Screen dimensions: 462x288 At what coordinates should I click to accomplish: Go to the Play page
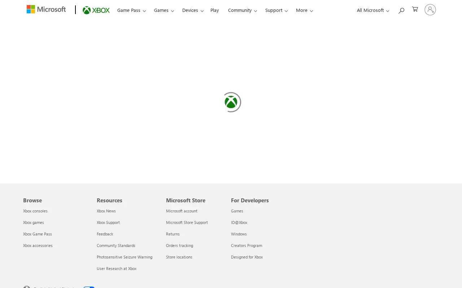tap(214, 10)
